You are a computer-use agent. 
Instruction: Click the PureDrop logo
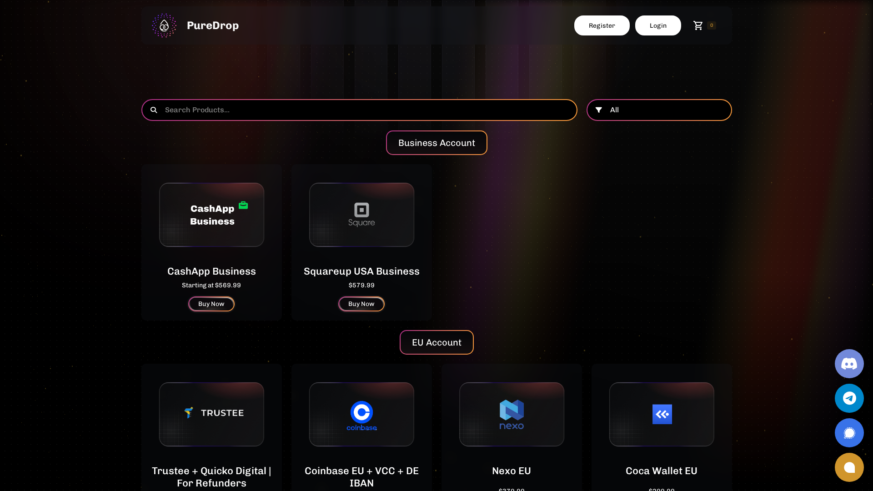pyautogui.click(x=195, y=25)
